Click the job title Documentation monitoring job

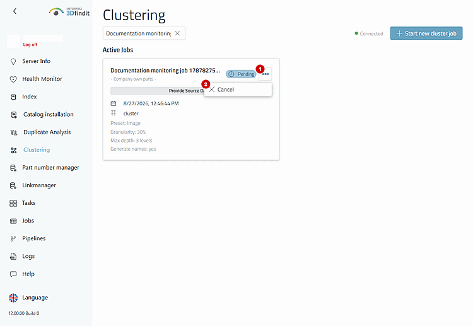click(x=165, y=71)
